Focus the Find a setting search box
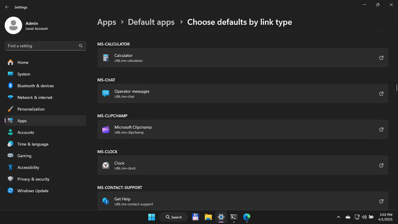This screenshot has width=398, height=224. click(x=45, y=46)
